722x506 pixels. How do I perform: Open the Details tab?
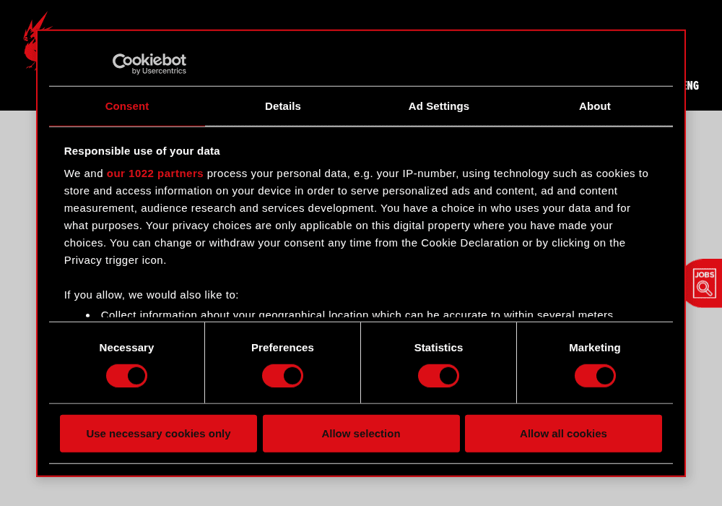pyautogui.click(x=283, y=106)
